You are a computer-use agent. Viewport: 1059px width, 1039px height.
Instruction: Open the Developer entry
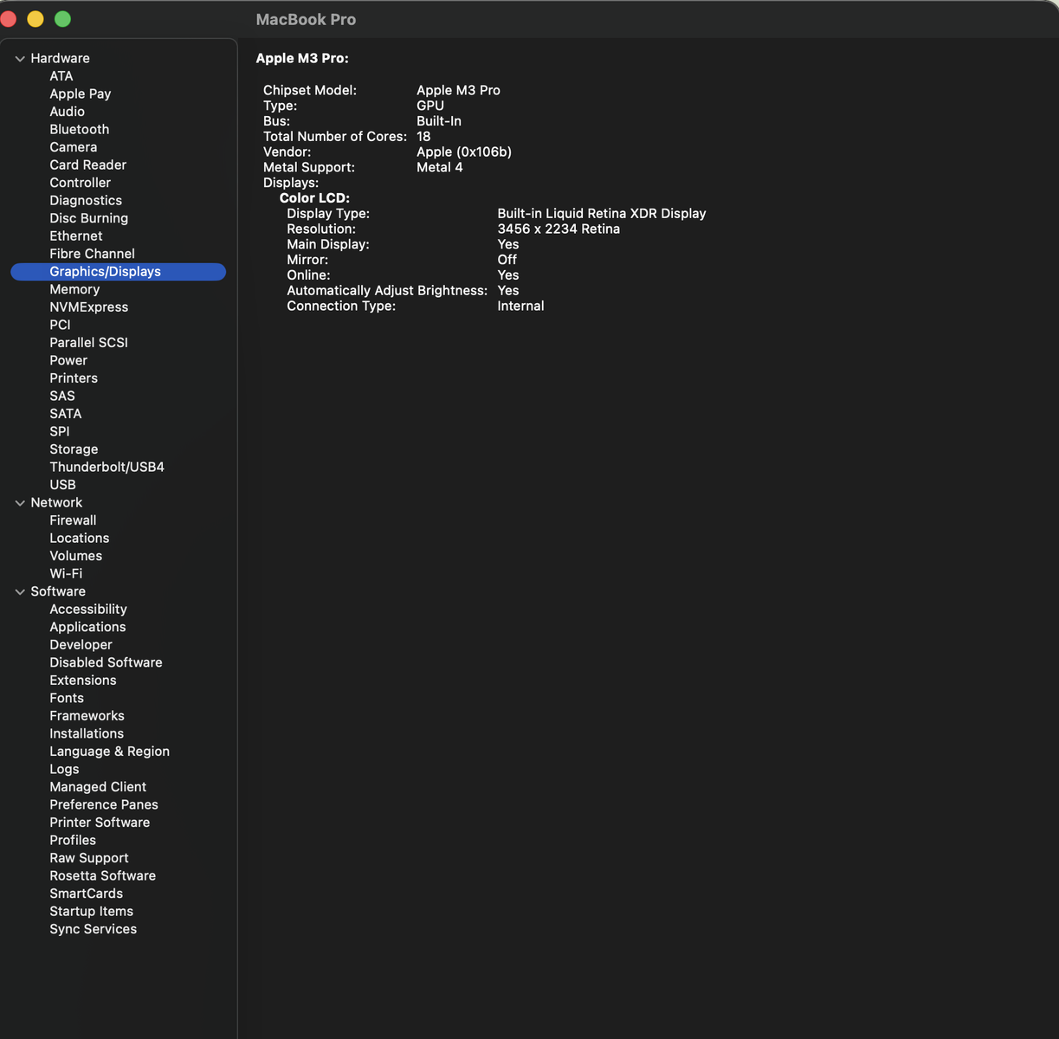pyautogui.click(x=81, y=645)
